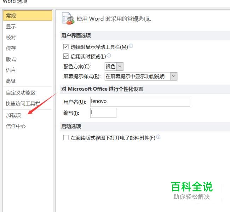Viewport: 230px width, 212px height.
Task: Open 自定义功能区 page
Action: [x=21, y=93]
